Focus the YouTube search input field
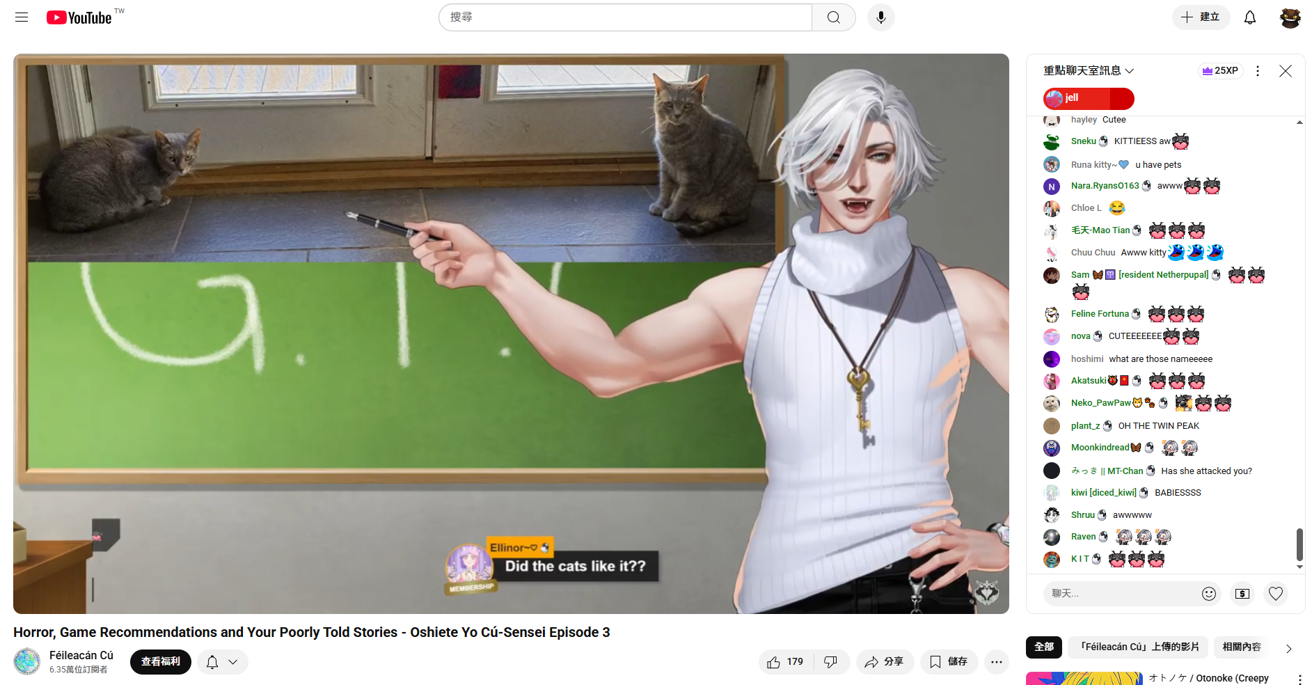Viewport: 1312px width, 685px height. pyautogui.click(x=626, y=17)
